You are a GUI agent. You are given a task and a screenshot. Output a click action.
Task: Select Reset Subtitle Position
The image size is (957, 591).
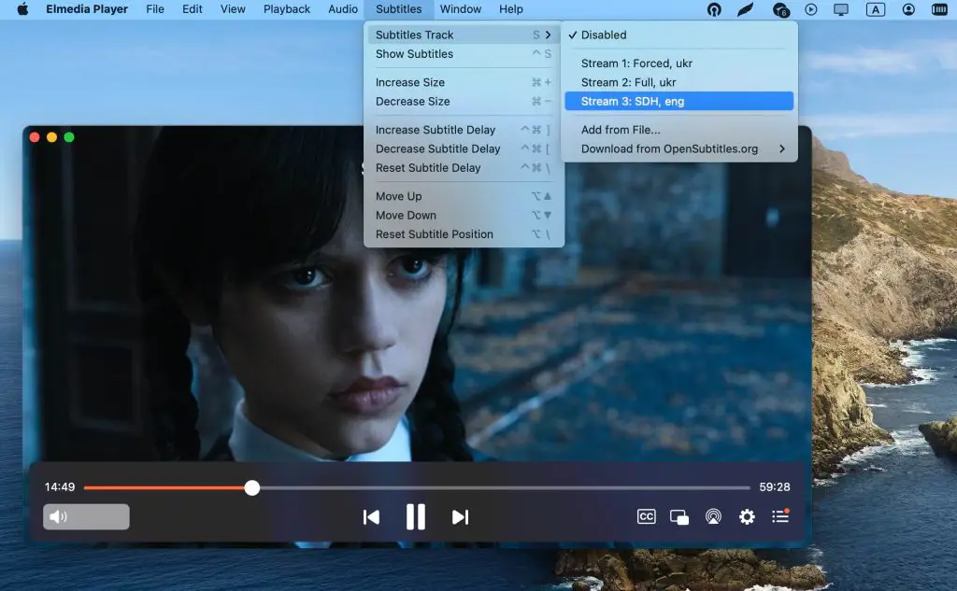coord(464,234)
